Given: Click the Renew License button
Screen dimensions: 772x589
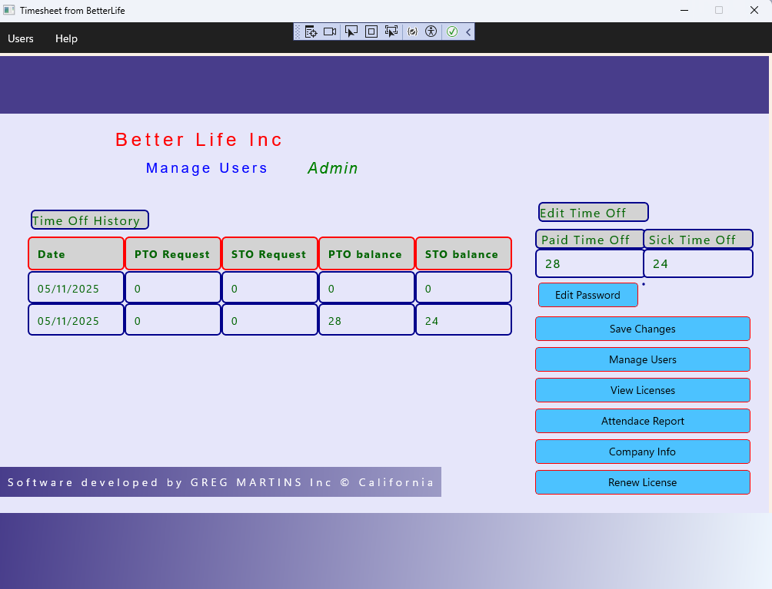Looking at the screenshot, I should [642, 482].
